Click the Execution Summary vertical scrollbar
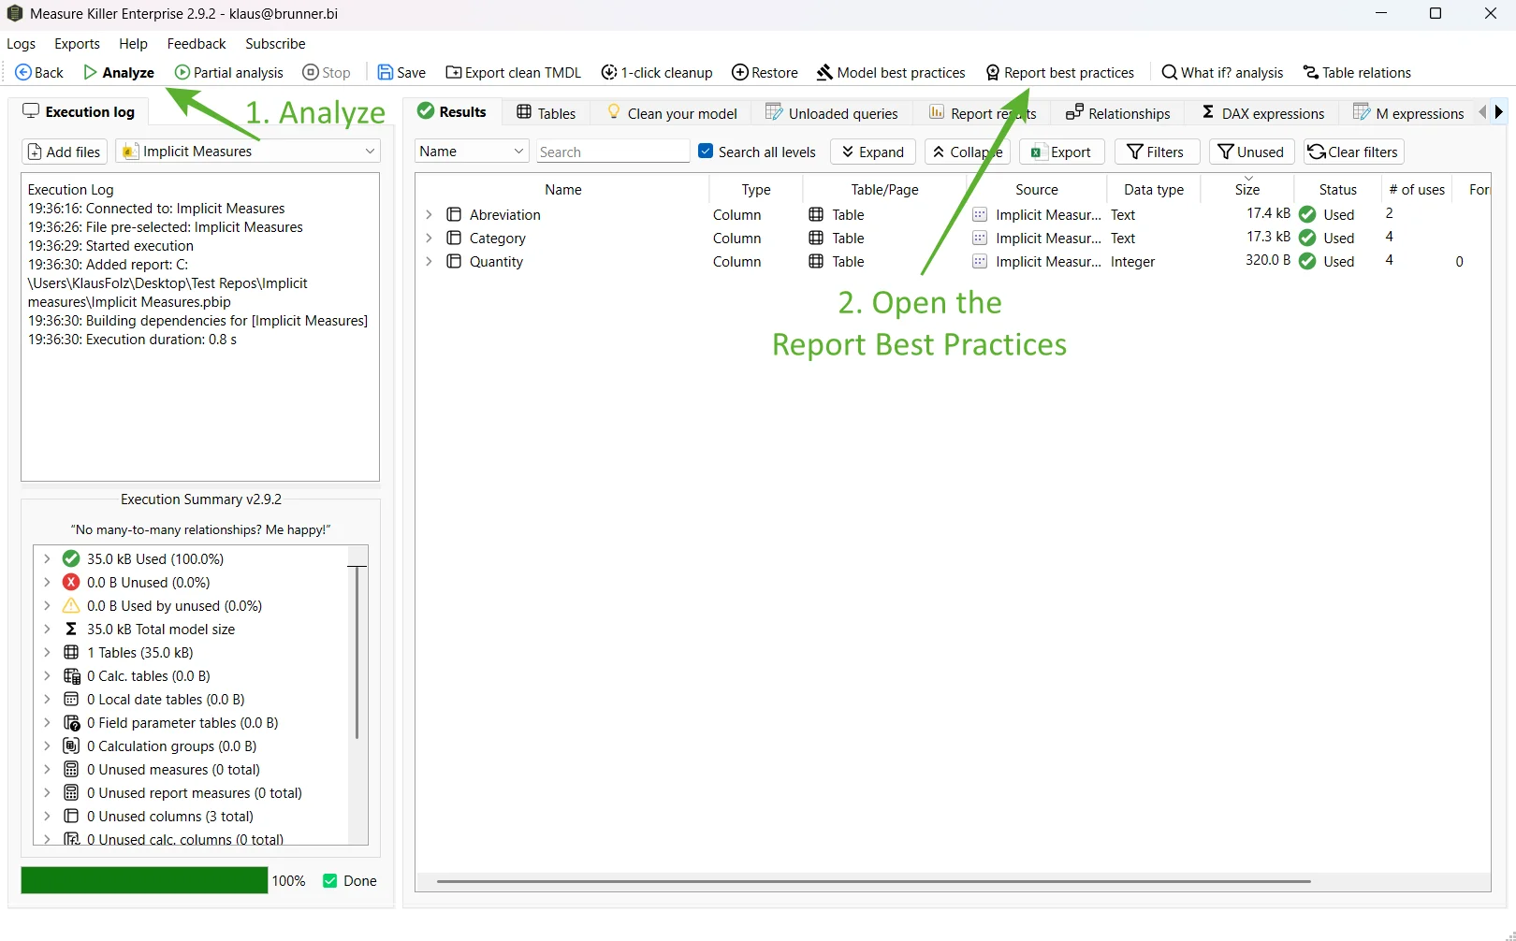1516x941 pixels. pos(357,651)
